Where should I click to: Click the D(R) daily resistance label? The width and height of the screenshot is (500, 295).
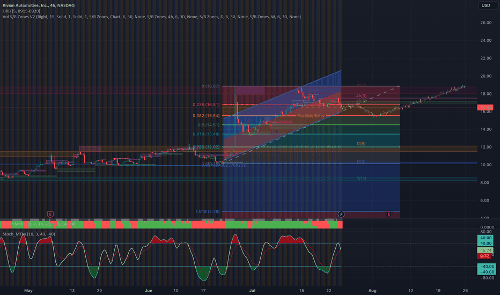click(361, 144)
